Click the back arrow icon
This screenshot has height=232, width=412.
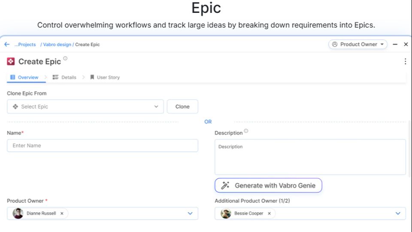7,44
